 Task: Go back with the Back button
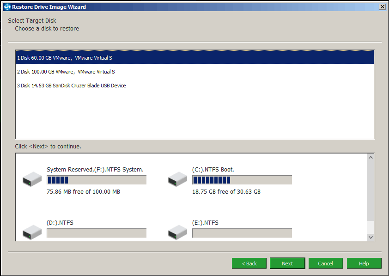tap(249, 264)
